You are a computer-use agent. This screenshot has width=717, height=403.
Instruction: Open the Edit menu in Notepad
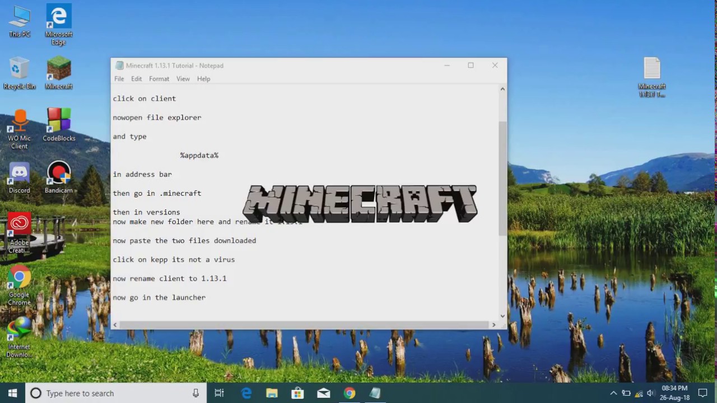coord(136,79)
